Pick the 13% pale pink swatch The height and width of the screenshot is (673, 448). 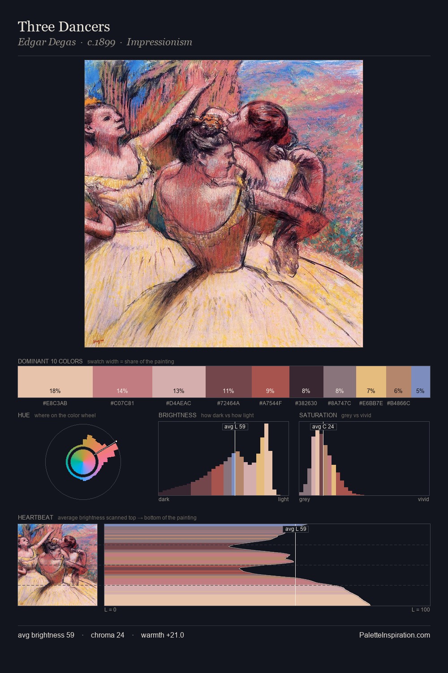click(x=179, y=382)
